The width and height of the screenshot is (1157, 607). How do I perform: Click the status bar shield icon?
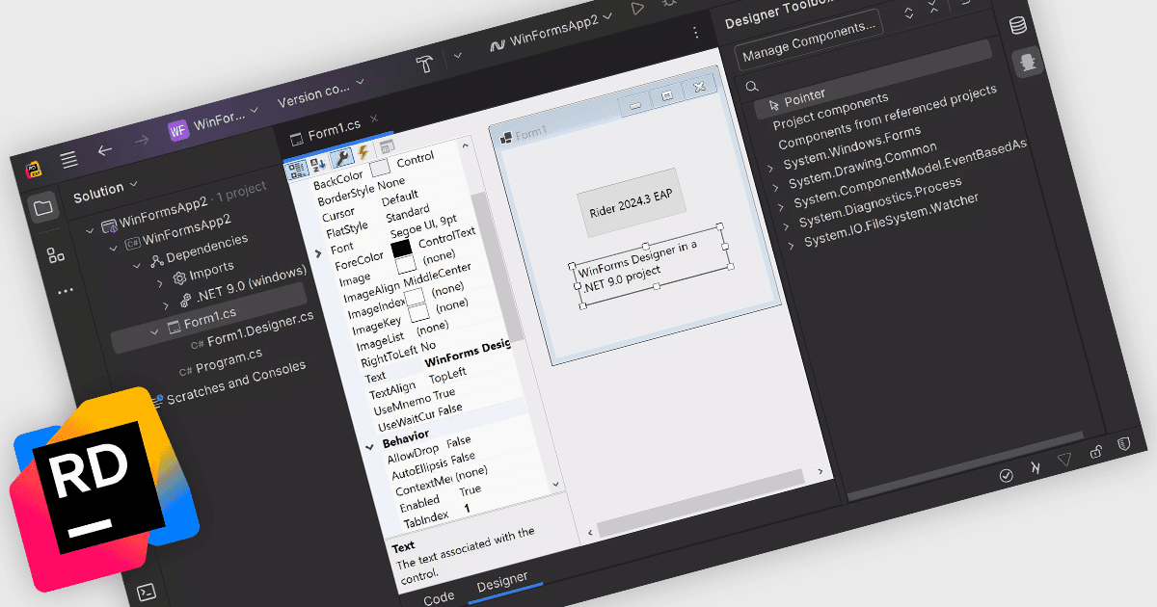(1123, 444)
